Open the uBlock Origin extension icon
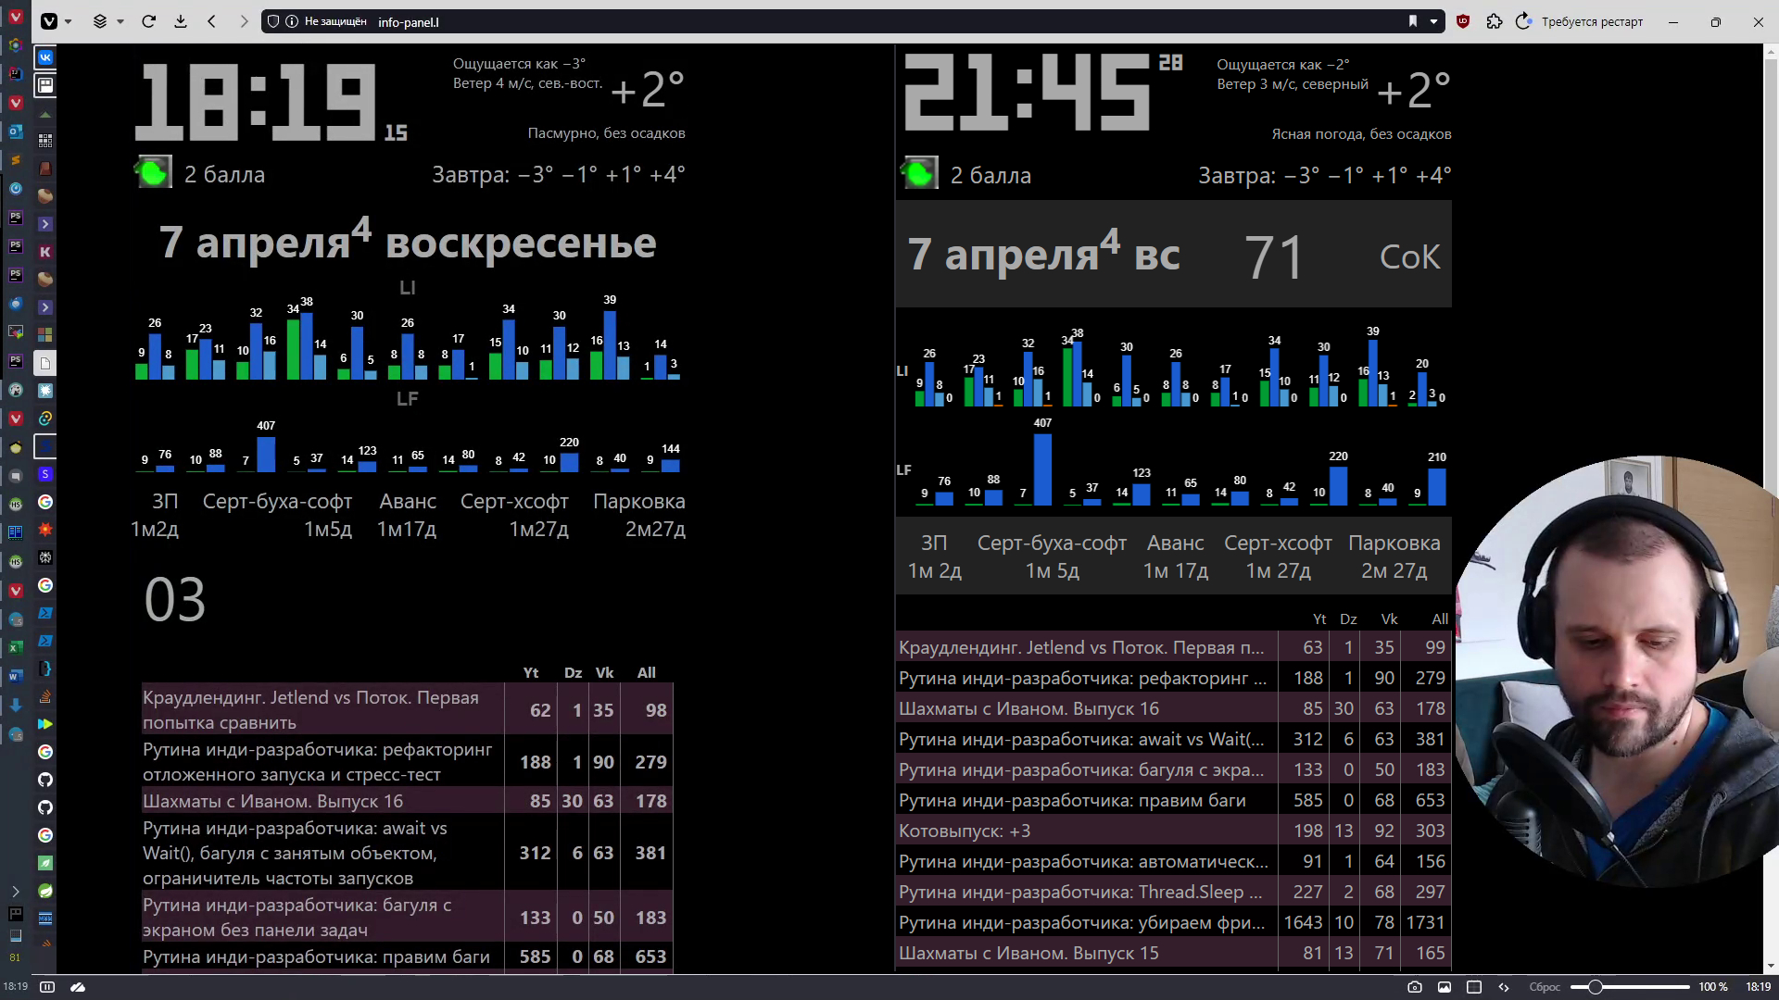The width and height of the screenshot is (1779, 1000). click(x=1463, y=21)
